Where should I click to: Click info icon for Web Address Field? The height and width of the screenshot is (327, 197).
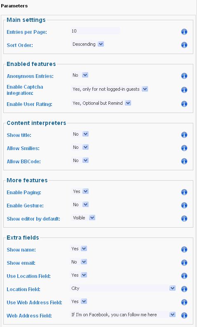click(x=184, y=315)
